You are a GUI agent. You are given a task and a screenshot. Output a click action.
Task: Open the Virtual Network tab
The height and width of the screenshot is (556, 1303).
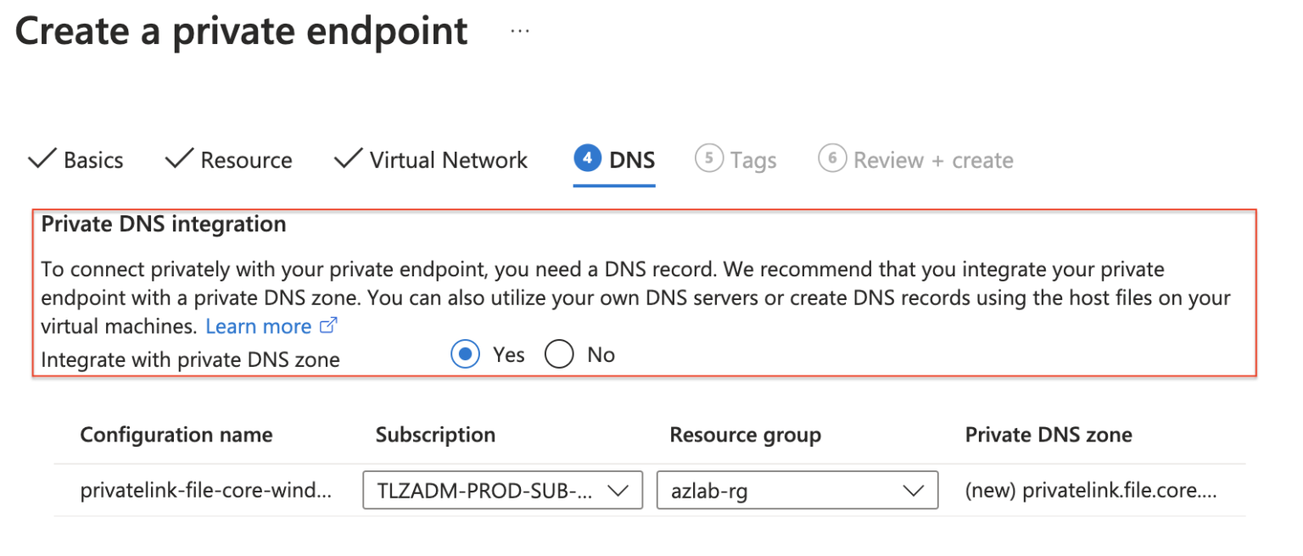point(431,160)
